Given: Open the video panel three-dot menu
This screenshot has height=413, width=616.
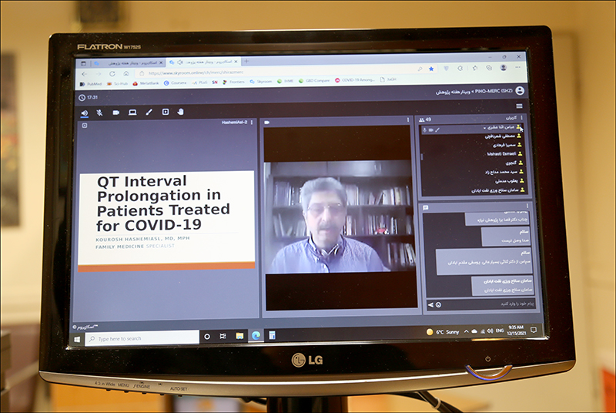Looking at the screenshot, I should click(407, 121).
